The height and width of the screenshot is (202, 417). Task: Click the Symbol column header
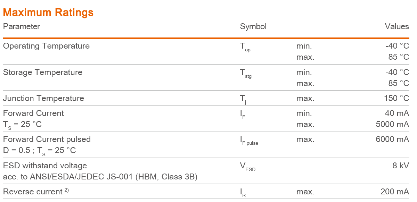tap(253, 27)
